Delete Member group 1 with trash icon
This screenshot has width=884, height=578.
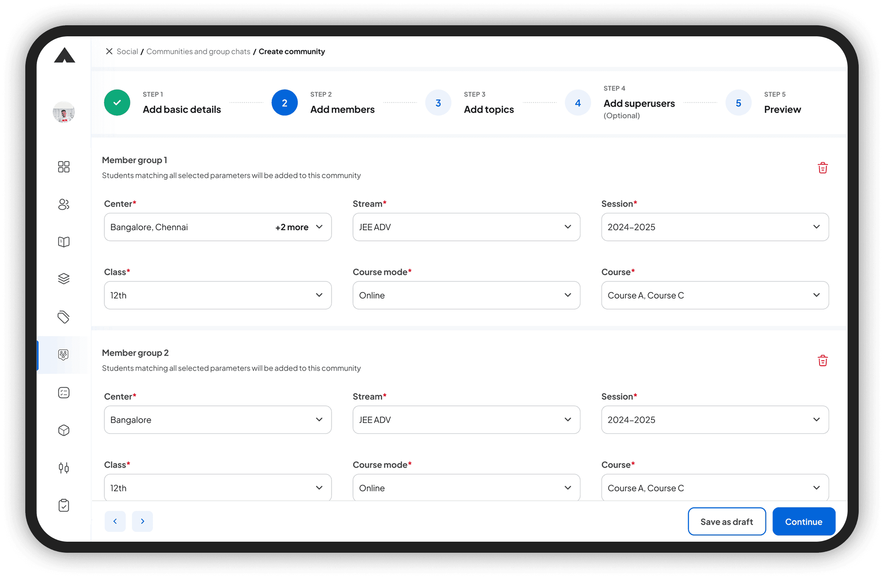click(x=822, y=168)
